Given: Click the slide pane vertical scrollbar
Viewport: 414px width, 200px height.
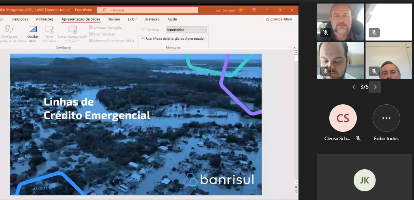Looking at the screenshot, I should tap(296, 118).
